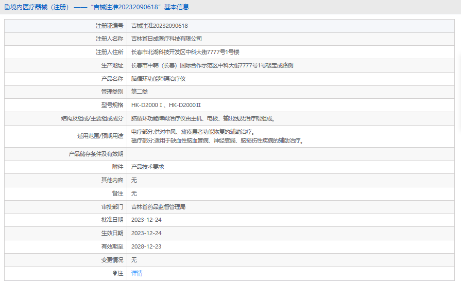Select registrant name 吉林省日成医疗科技有限公司
The image size is (461, 283).
166,39
